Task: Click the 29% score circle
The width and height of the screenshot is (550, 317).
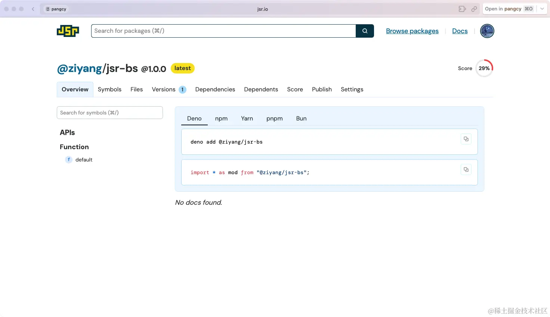Action: tap(484, 68)
